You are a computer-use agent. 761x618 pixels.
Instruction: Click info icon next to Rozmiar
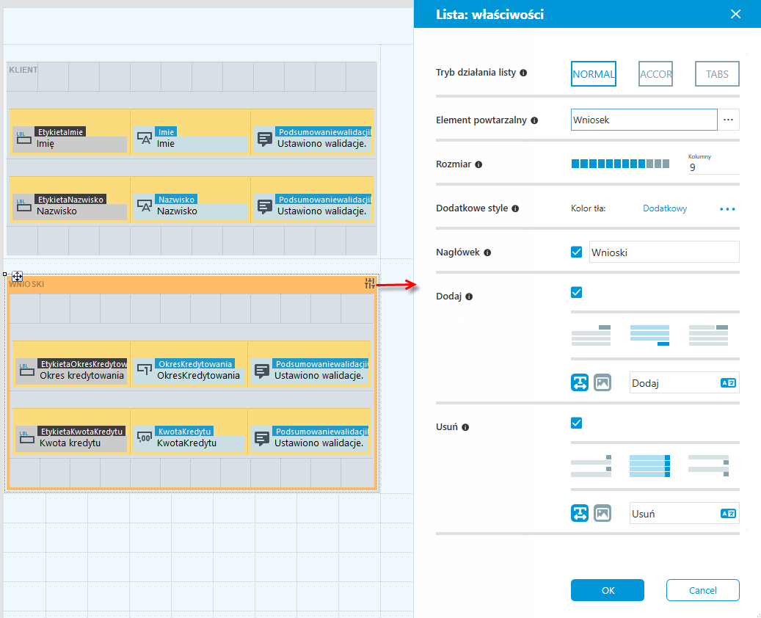478,164
